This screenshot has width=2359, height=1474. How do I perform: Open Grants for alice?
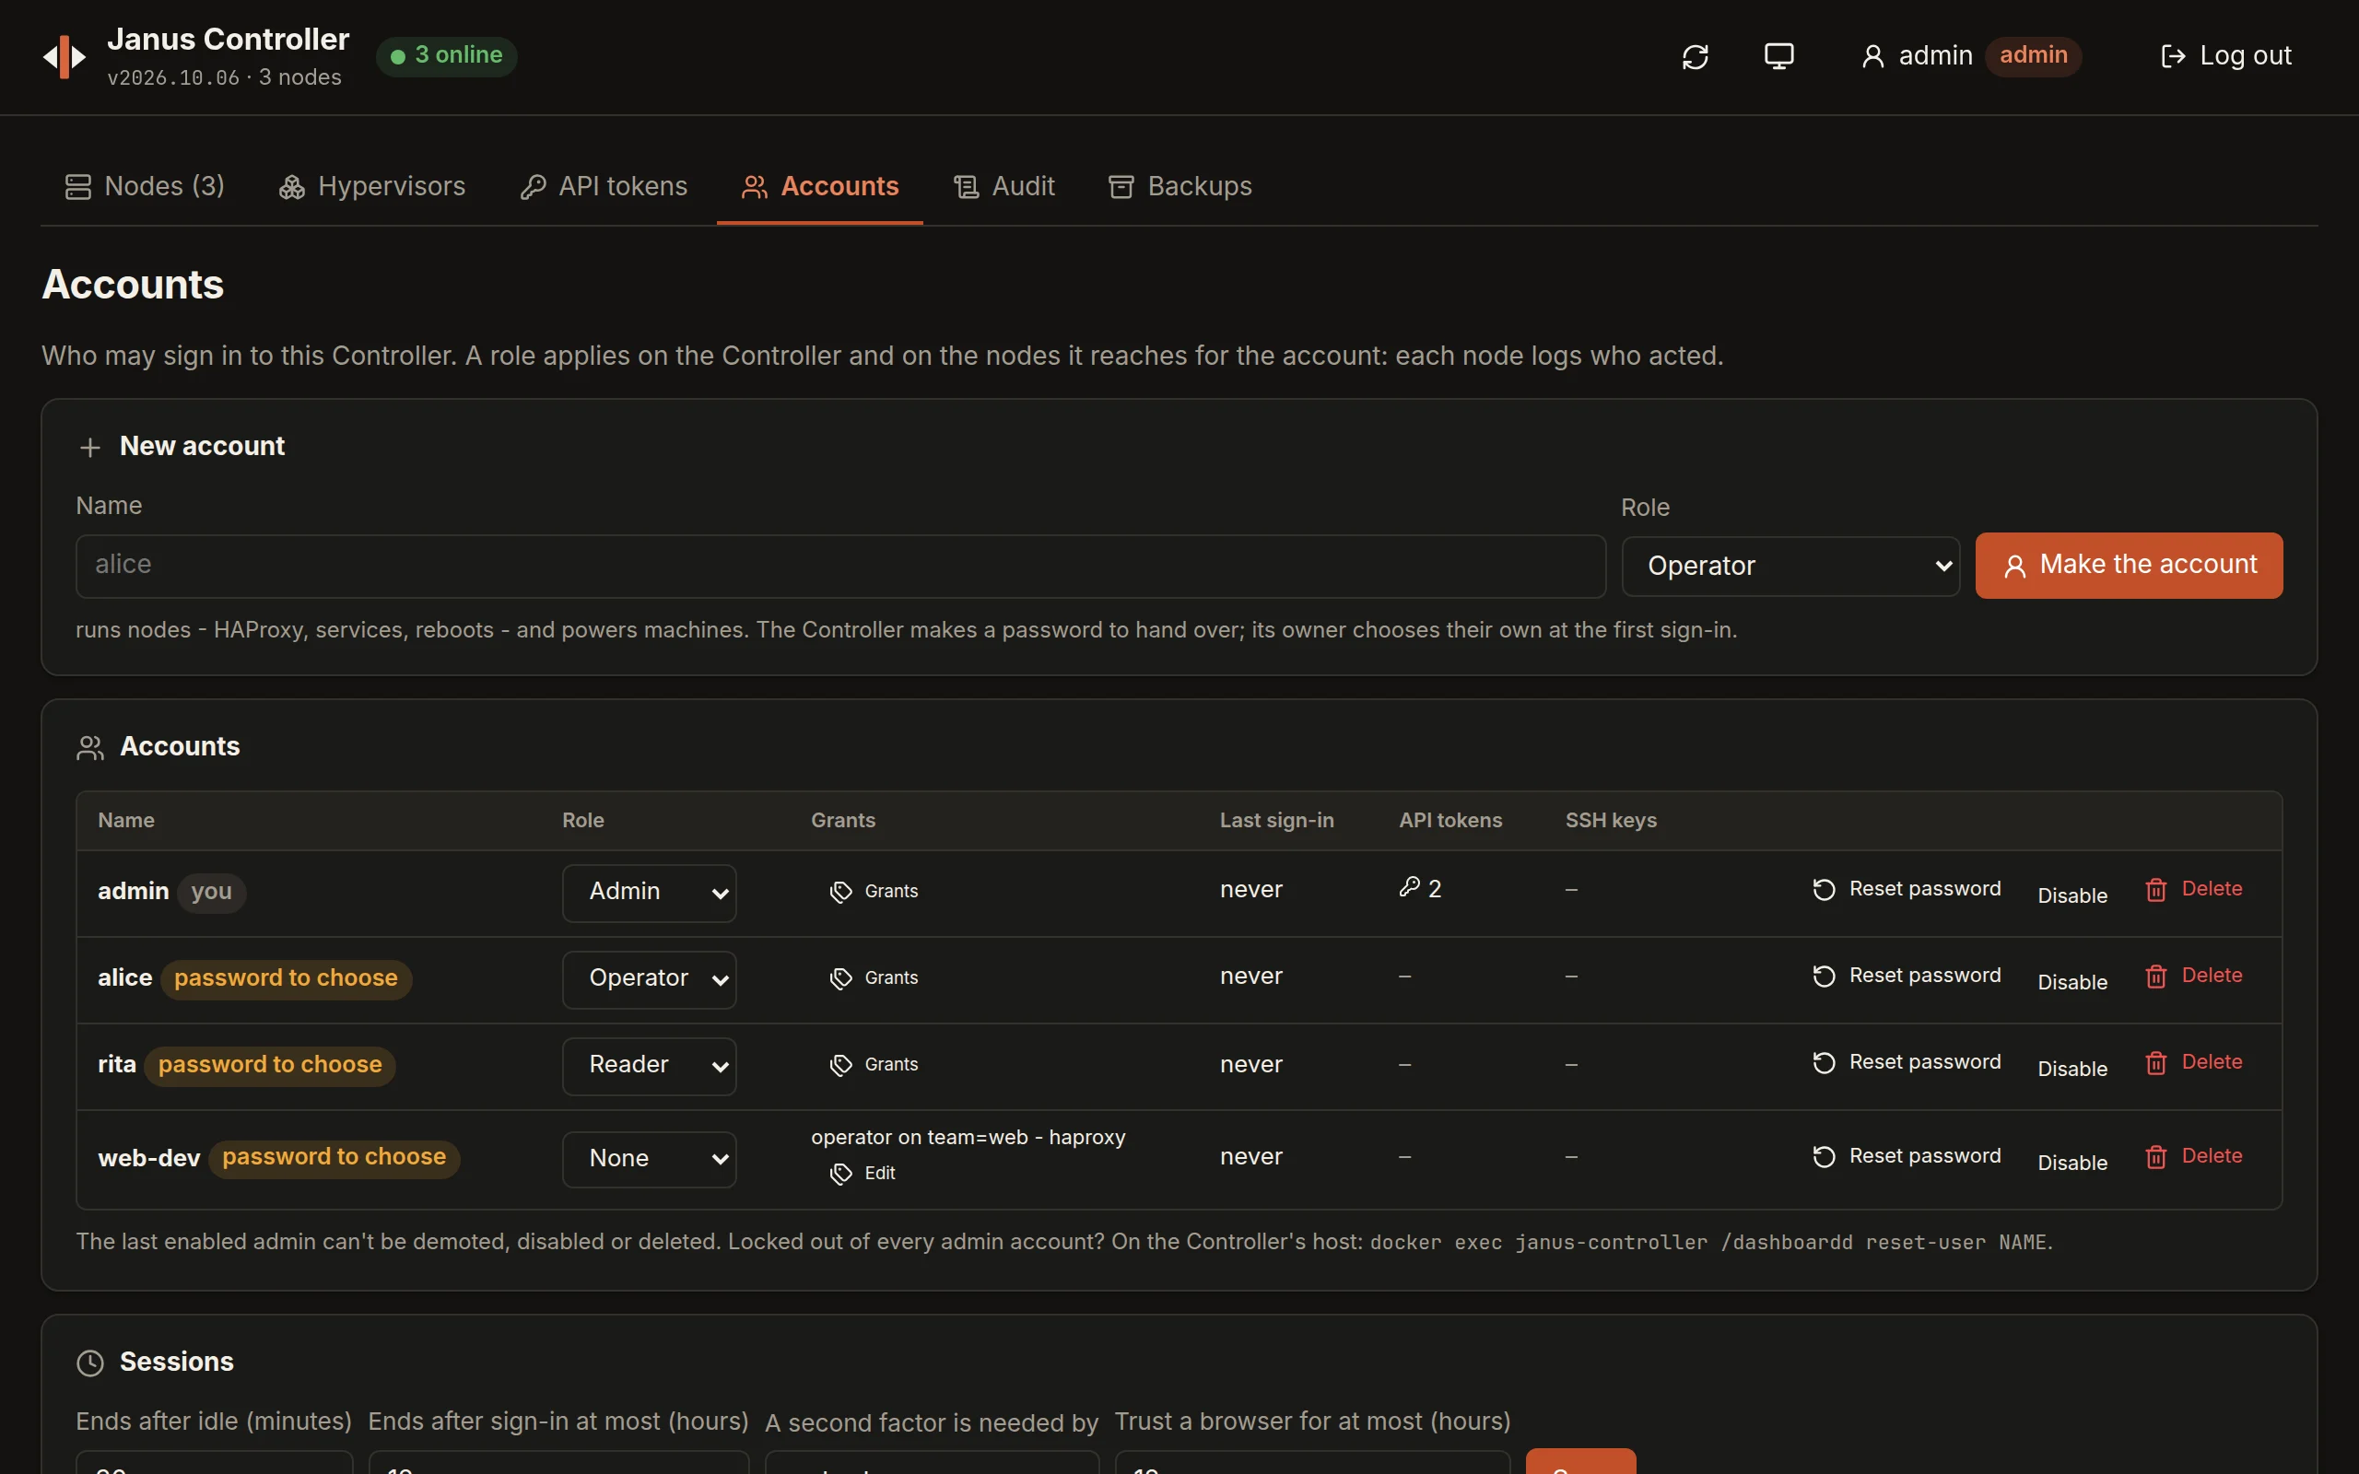click(x=874, y=977)
